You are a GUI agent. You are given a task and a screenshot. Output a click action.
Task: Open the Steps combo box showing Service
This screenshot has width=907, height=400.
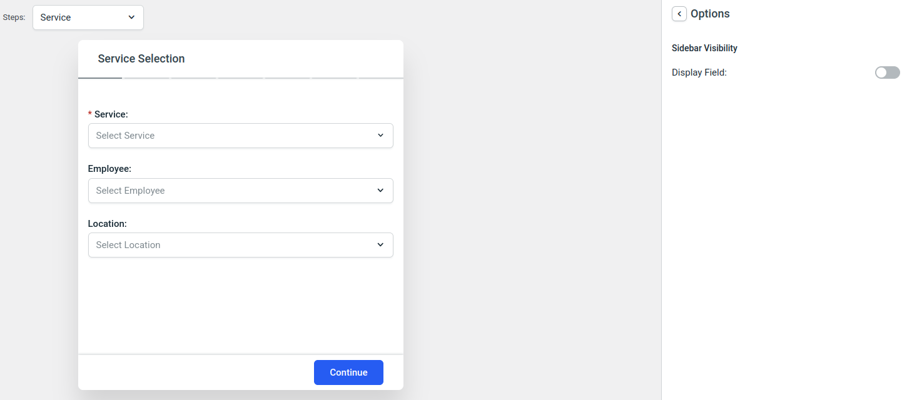88,17
